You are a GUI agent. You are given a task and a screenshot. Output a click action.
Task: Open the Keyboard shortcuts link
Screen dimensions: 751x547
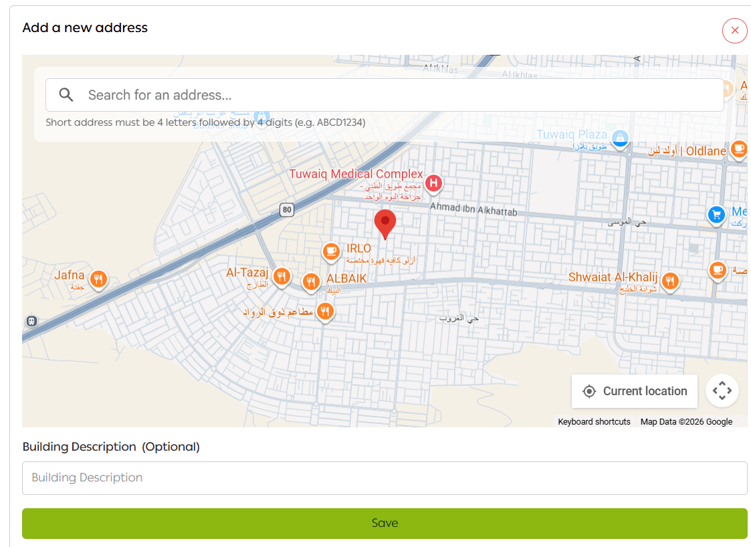[x=594, y=422]
